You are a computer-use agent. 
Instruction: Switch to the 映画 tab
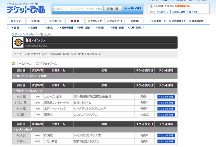[x=134, y=21]
